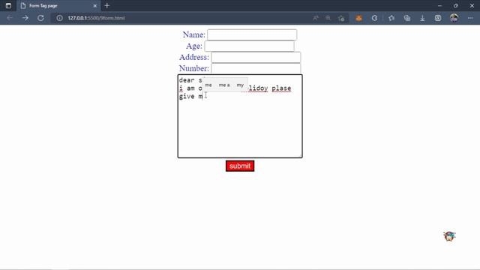Viewport: 480px width, 270px height.
Task: Close the Form Tag page tab
Action: click(x=95, y=5)
